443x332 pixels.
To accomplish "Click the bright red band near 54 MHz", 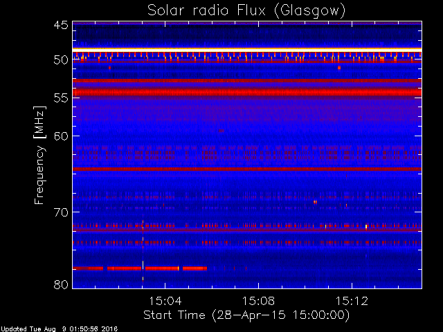I will (247, 92).
